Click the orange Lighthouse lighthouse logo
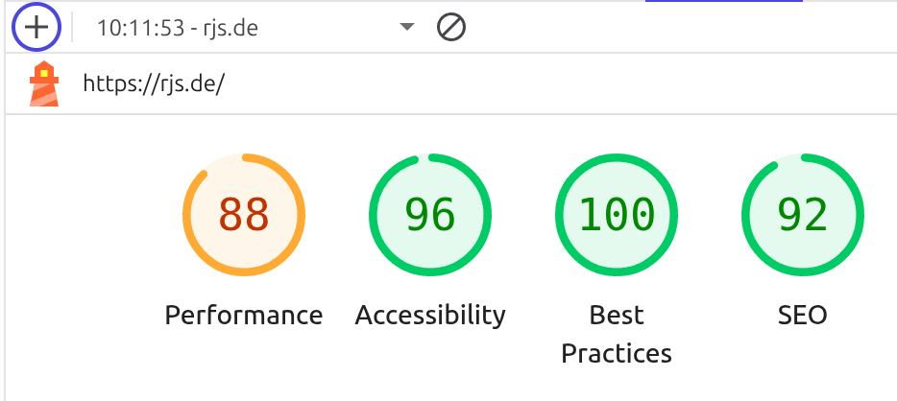Image resolution: width=897 pixels, height=401 pixels. click(x=44, y=83)
